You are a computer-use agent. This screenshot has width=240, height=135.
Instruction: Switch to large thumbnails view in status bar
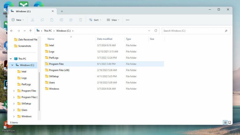tap(230, 122)
